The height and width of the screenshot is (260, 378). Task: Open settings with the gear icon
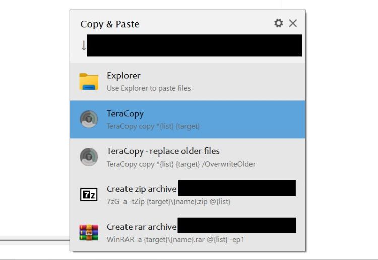(278, 23)
